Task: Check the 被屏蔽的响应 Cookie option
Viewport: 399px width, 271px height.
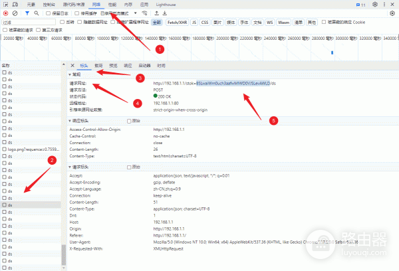Action: [x=324, y=22]
